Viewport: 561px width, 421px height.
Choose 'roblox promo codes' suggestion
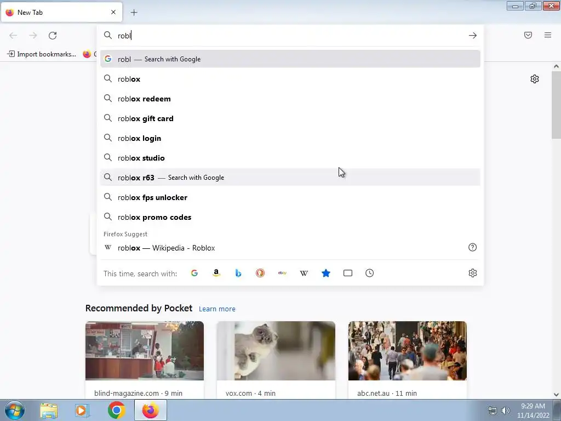tap(290, 217)
